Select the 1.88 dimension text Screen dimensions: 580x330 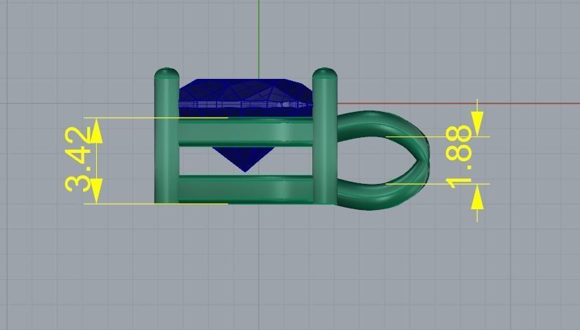[x=459, y=156]
